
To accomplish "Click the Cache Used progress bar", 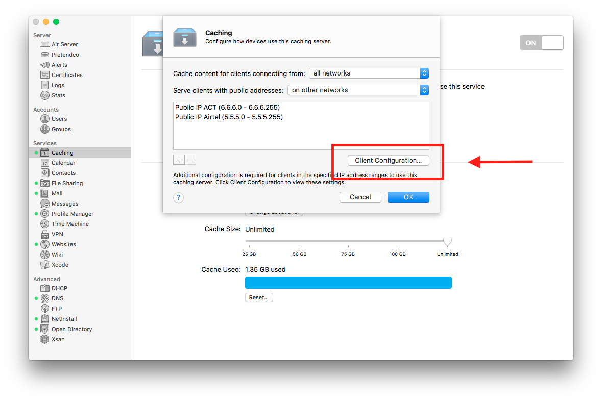I will tap(348, 283).
